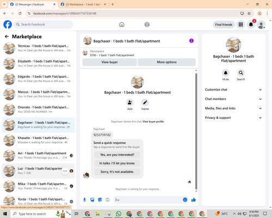The height and width of the screenshot is (218, 272).
Task: Open Chrome tab search dropdown arrow
Action: click(4, 4)
